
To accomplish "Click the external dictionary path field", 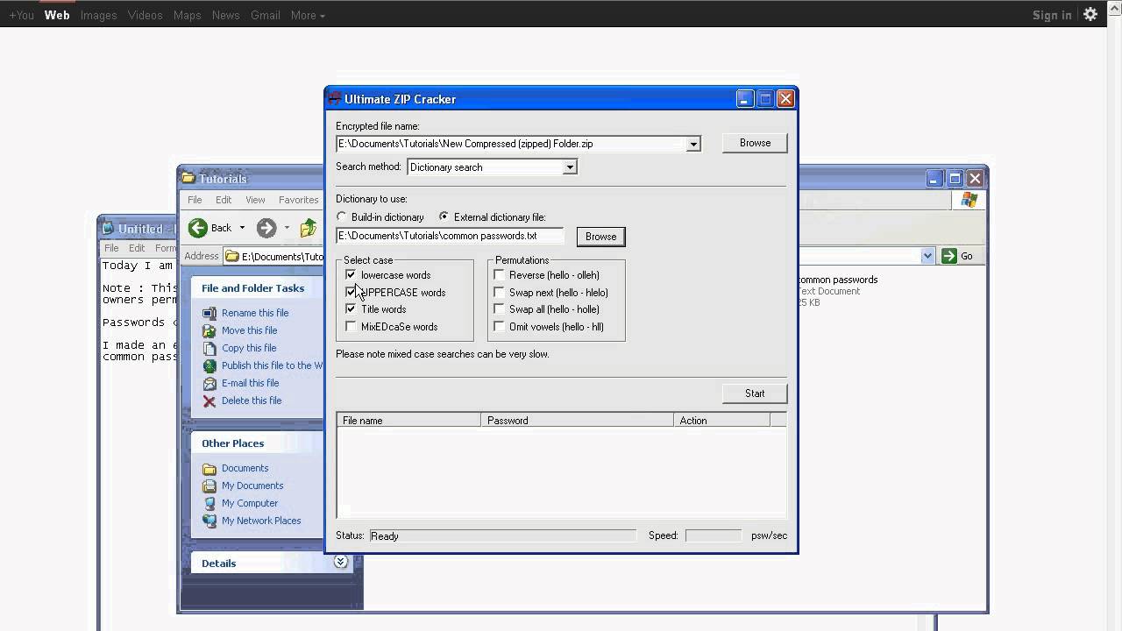I will [x=450, y=236].
